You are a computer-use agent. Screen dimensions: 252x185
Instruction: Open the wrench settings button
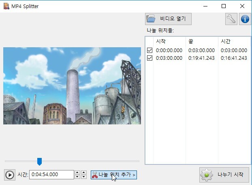(x=231, y=19)
